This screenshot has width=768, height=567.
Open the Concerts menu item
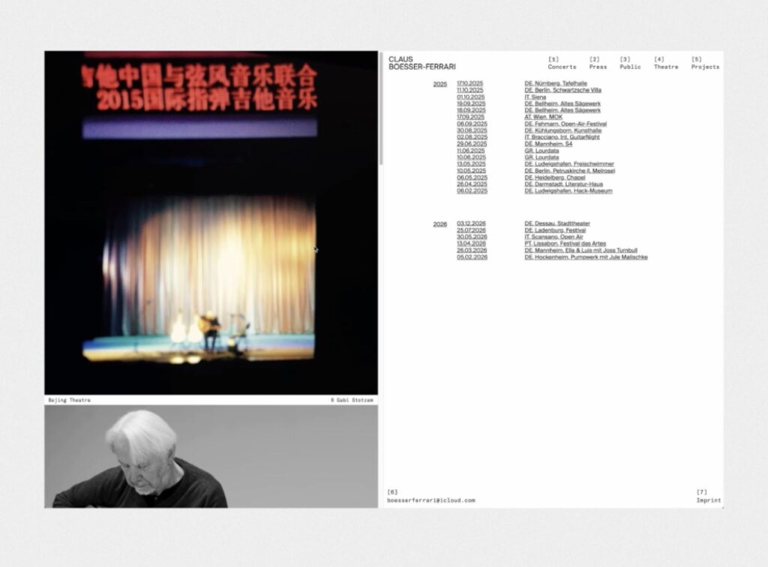click(562, 67)
